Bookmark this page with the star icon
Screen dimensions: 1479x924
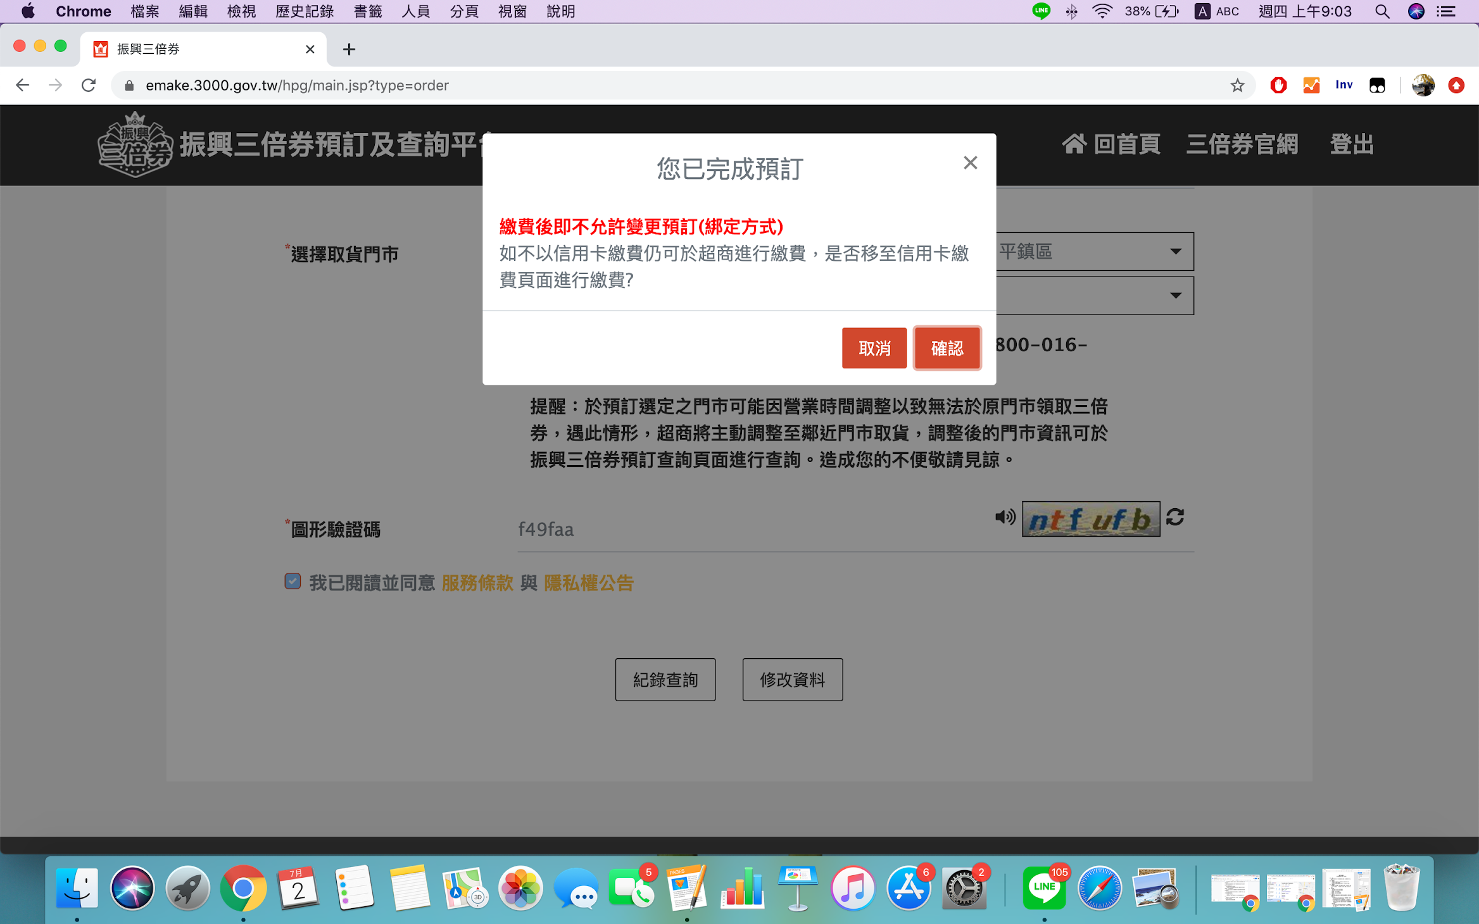(1237, 85)
